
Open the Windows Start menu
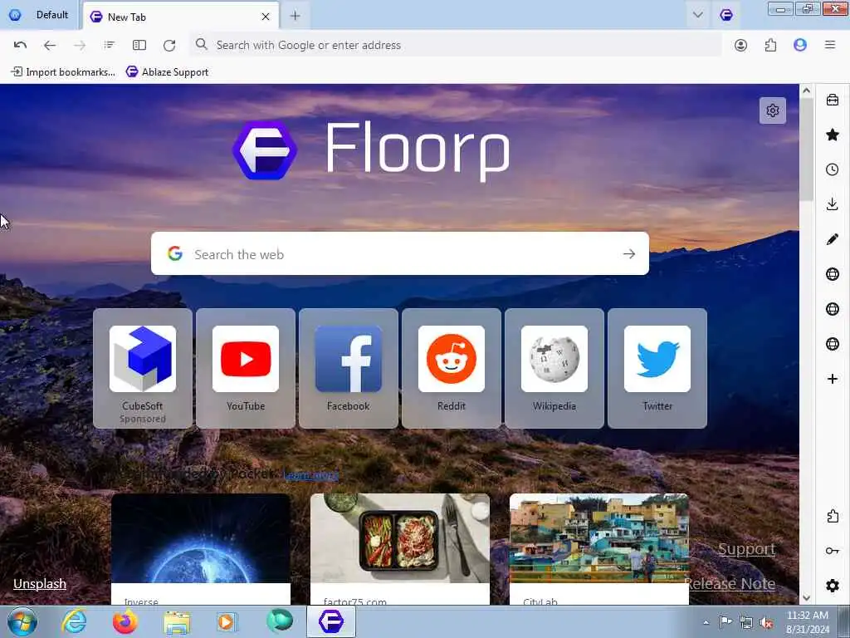pos(22,621)
